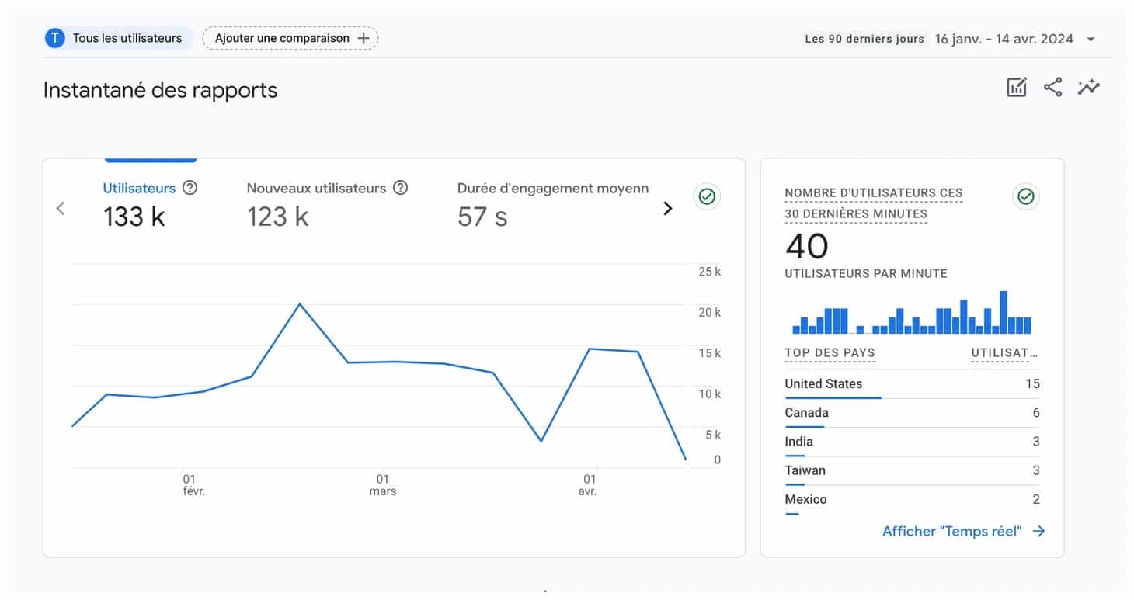Click the share report icon
1134x600 pixels.
(x=1052, y=88)
